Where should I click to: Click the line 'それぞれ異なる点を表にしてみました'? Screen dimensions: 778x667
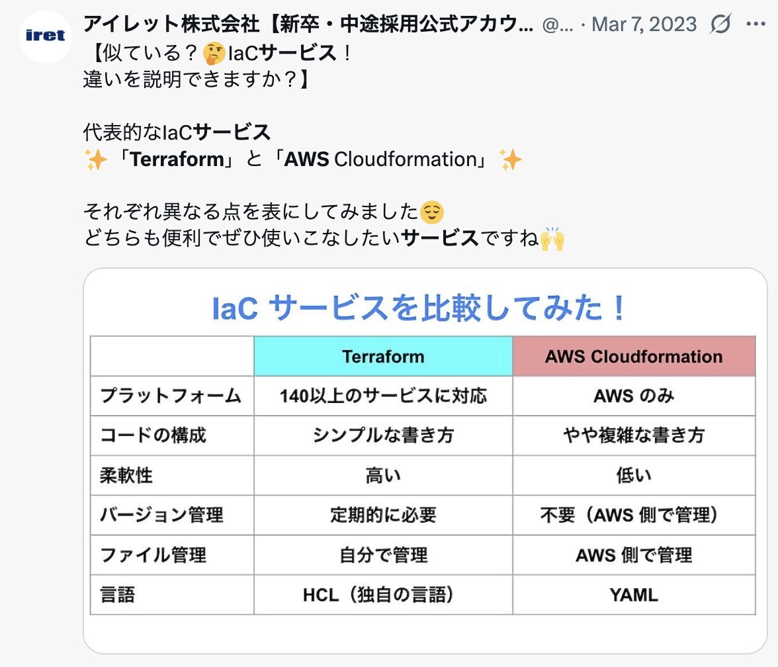[251, 212]
